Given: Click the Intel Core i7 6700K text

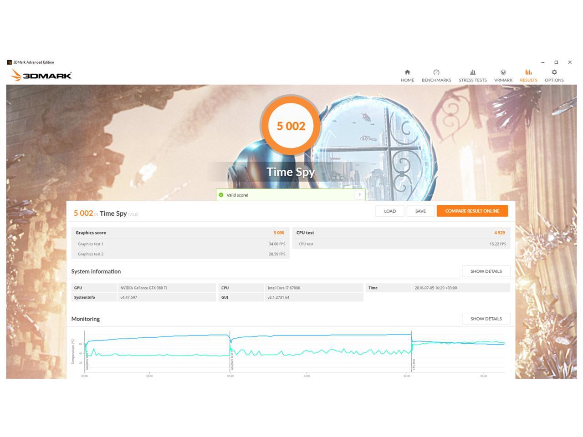Looking at the screenshot, I should (x=284, y=288).
